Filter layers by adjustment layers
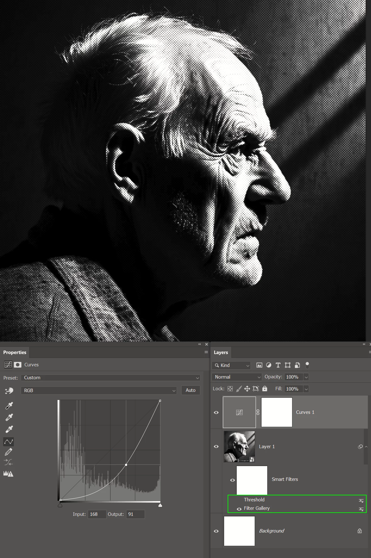The width and height of the screenshot is (371, 558). click(x=269, y=365)
